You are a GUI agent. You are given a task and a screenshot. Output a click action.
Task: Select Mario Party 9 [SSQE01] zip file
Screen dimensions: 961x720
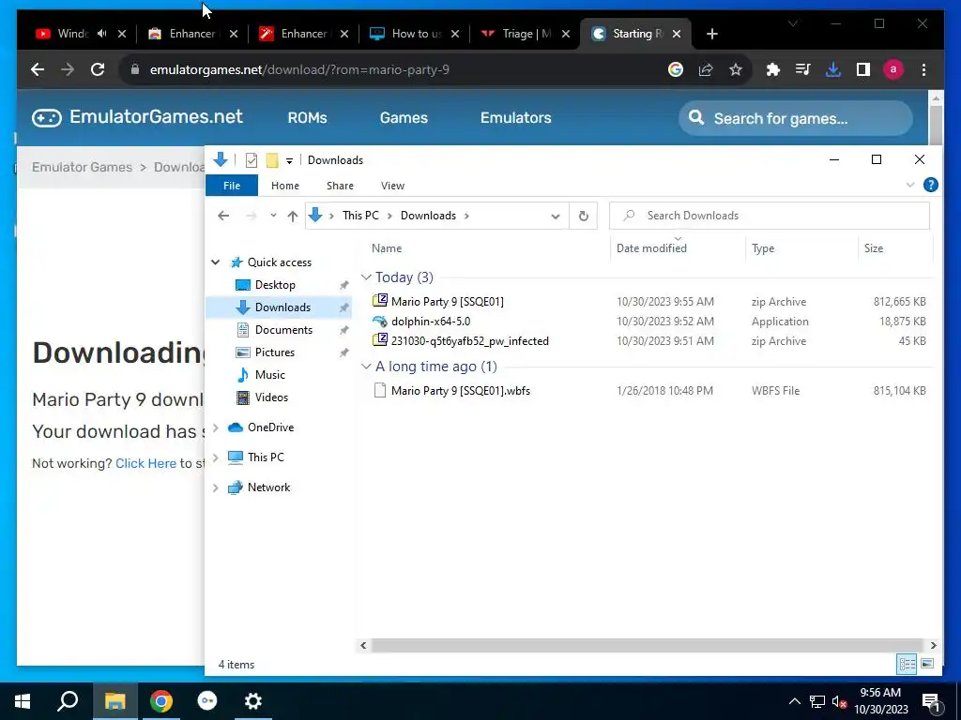point(448,301)
